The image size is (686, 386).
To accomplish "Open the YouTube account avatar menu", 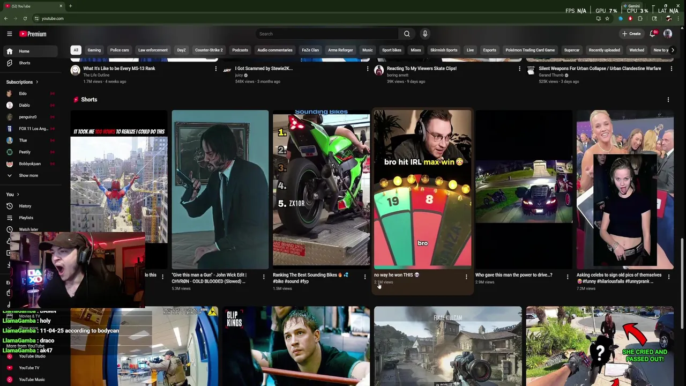I will pos(668,34).
